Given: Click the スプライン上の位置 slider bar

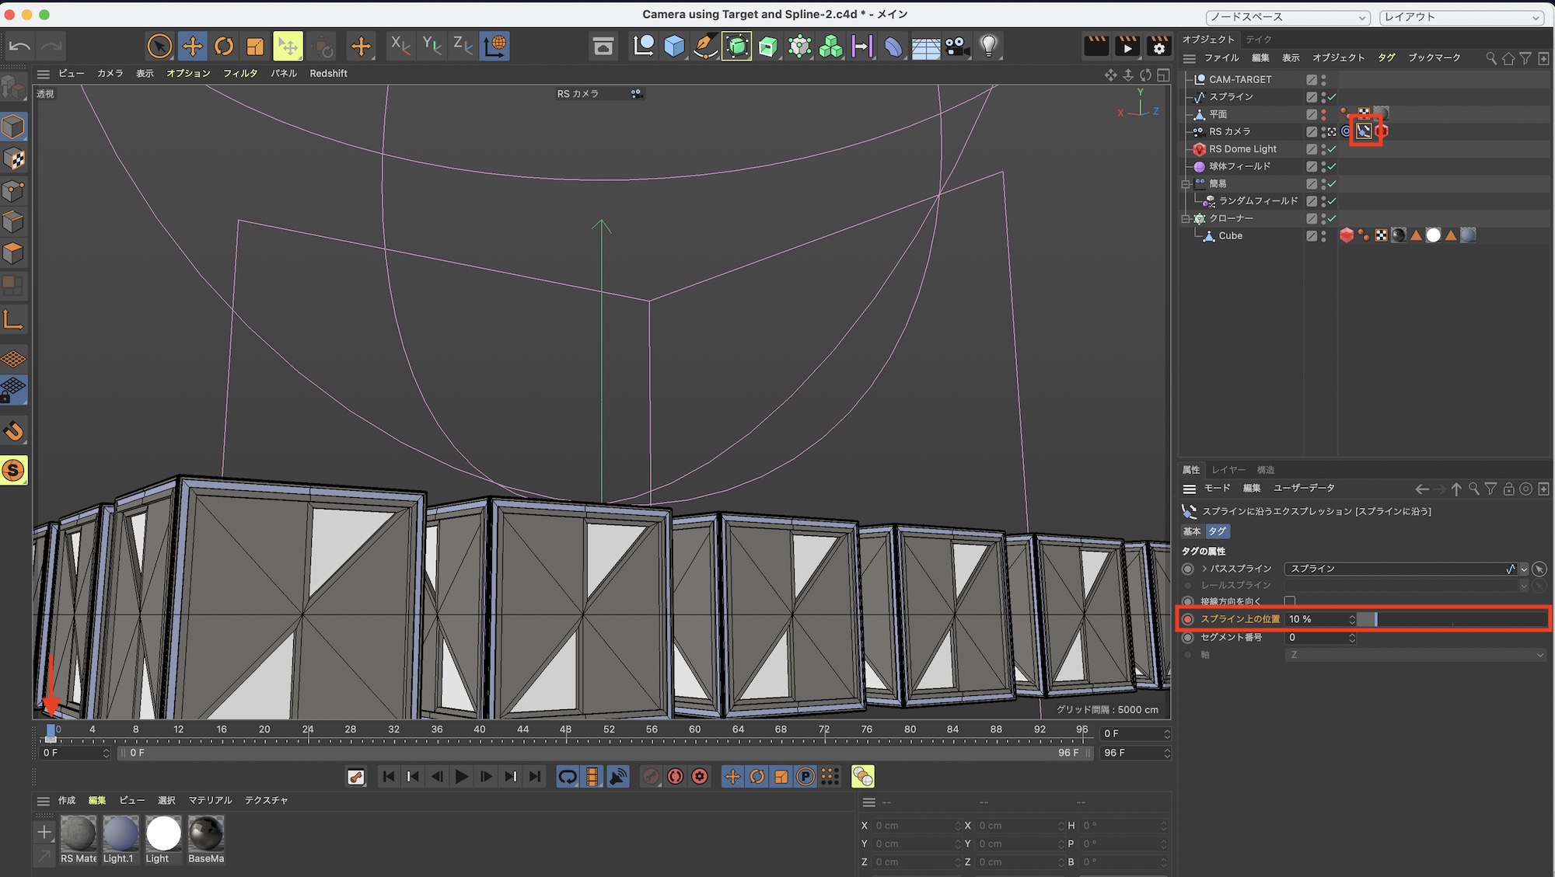Looking at the screenshot, I should (x=1451, y=619).
